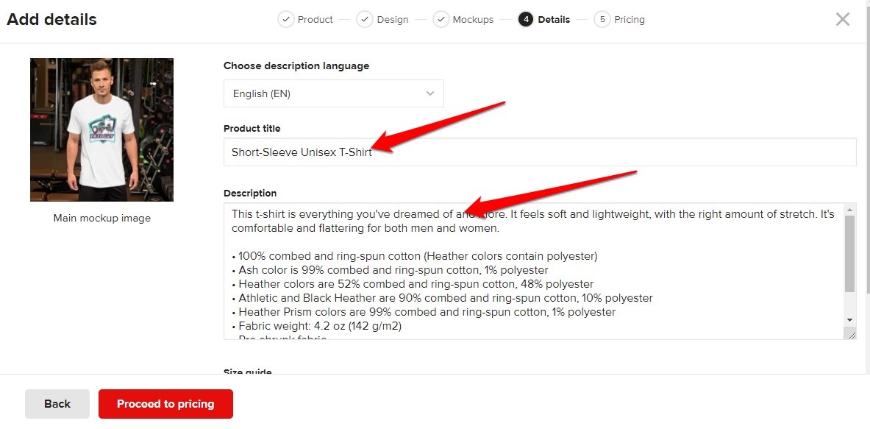
Task: Click Proceed to pricing button
Action: 165,404
